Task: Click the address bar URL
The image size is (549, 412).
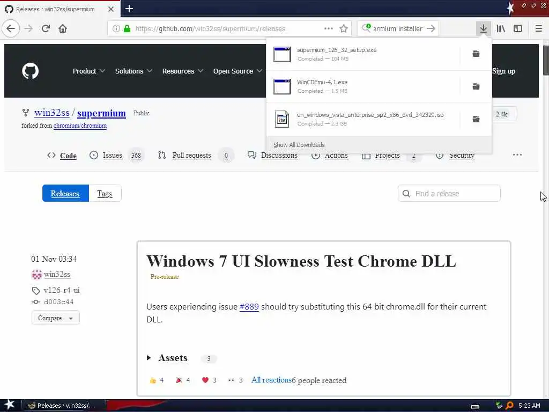Action: click(210, 28)
